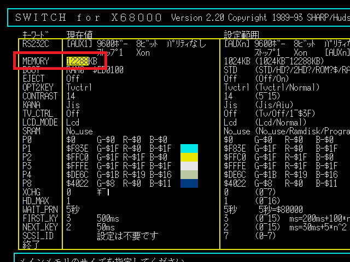
Task: Click the cyan P1 color swatch
Action: coord(189,148)
